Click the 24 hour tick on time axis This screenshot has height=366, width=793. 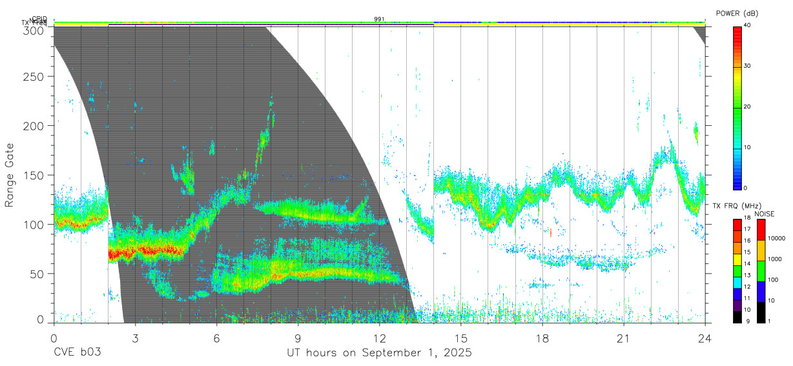(x=705, y=338)
